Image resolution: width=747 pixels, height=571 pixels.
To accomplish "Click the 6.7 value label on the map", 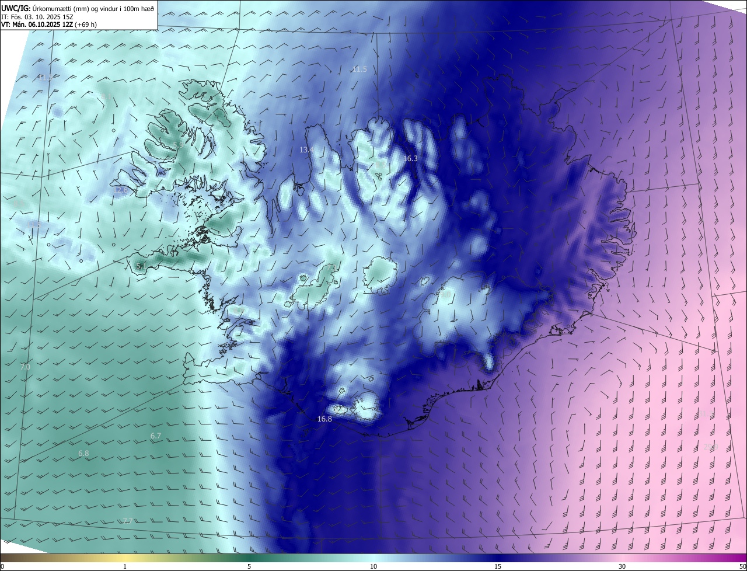I will click(x=156, y=436).
